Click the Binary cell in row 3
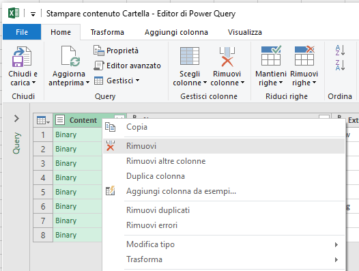Image resolution: width=359 pixels, height=271 pixels. [78, 163]
